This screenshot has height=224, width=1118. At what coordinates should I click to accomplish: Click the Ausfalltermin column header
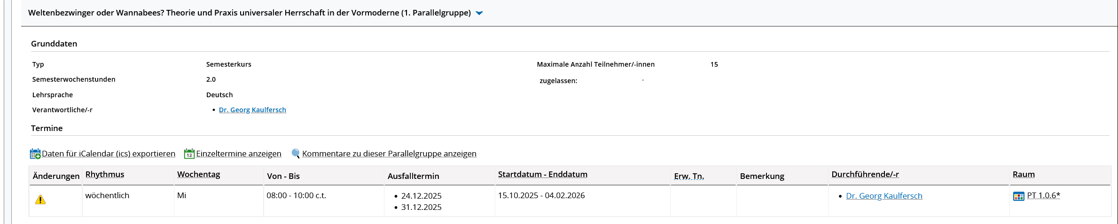(413, 176)
